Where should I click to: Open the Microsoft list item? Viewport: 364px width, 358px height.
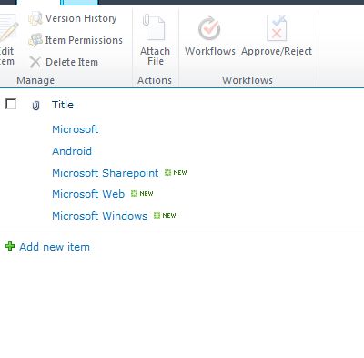coord(76,129)
